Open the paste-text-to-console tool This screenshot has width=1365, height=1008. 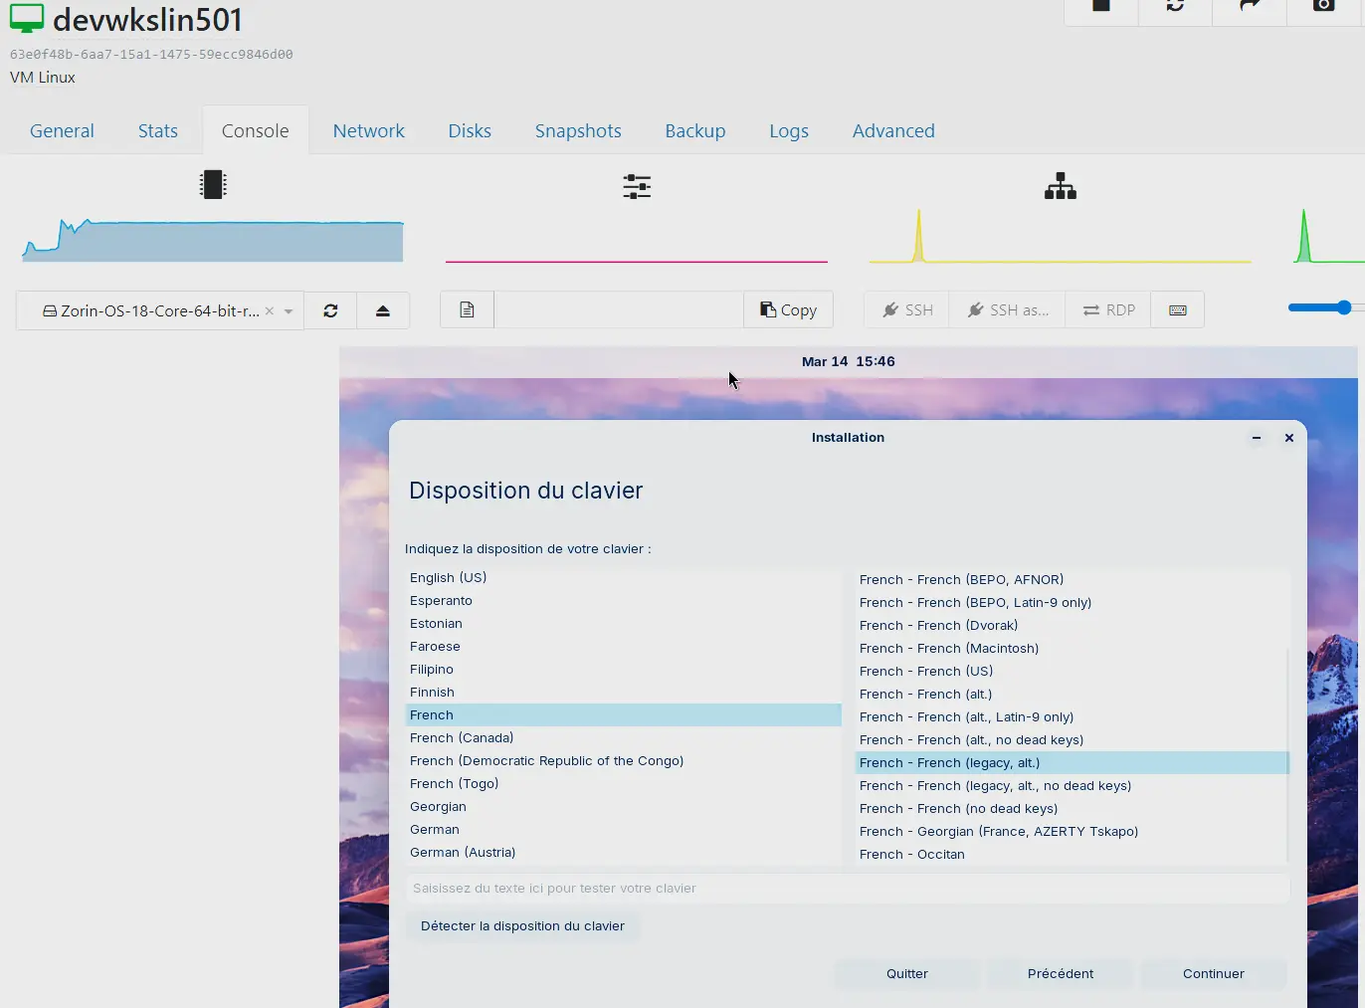466,309
